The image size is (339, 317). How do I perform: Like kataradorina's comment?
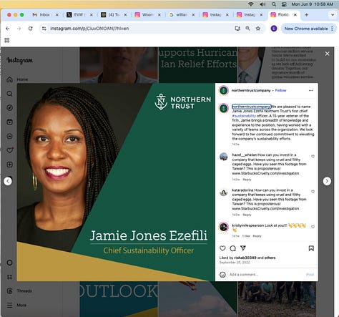[x=313, y=192]
